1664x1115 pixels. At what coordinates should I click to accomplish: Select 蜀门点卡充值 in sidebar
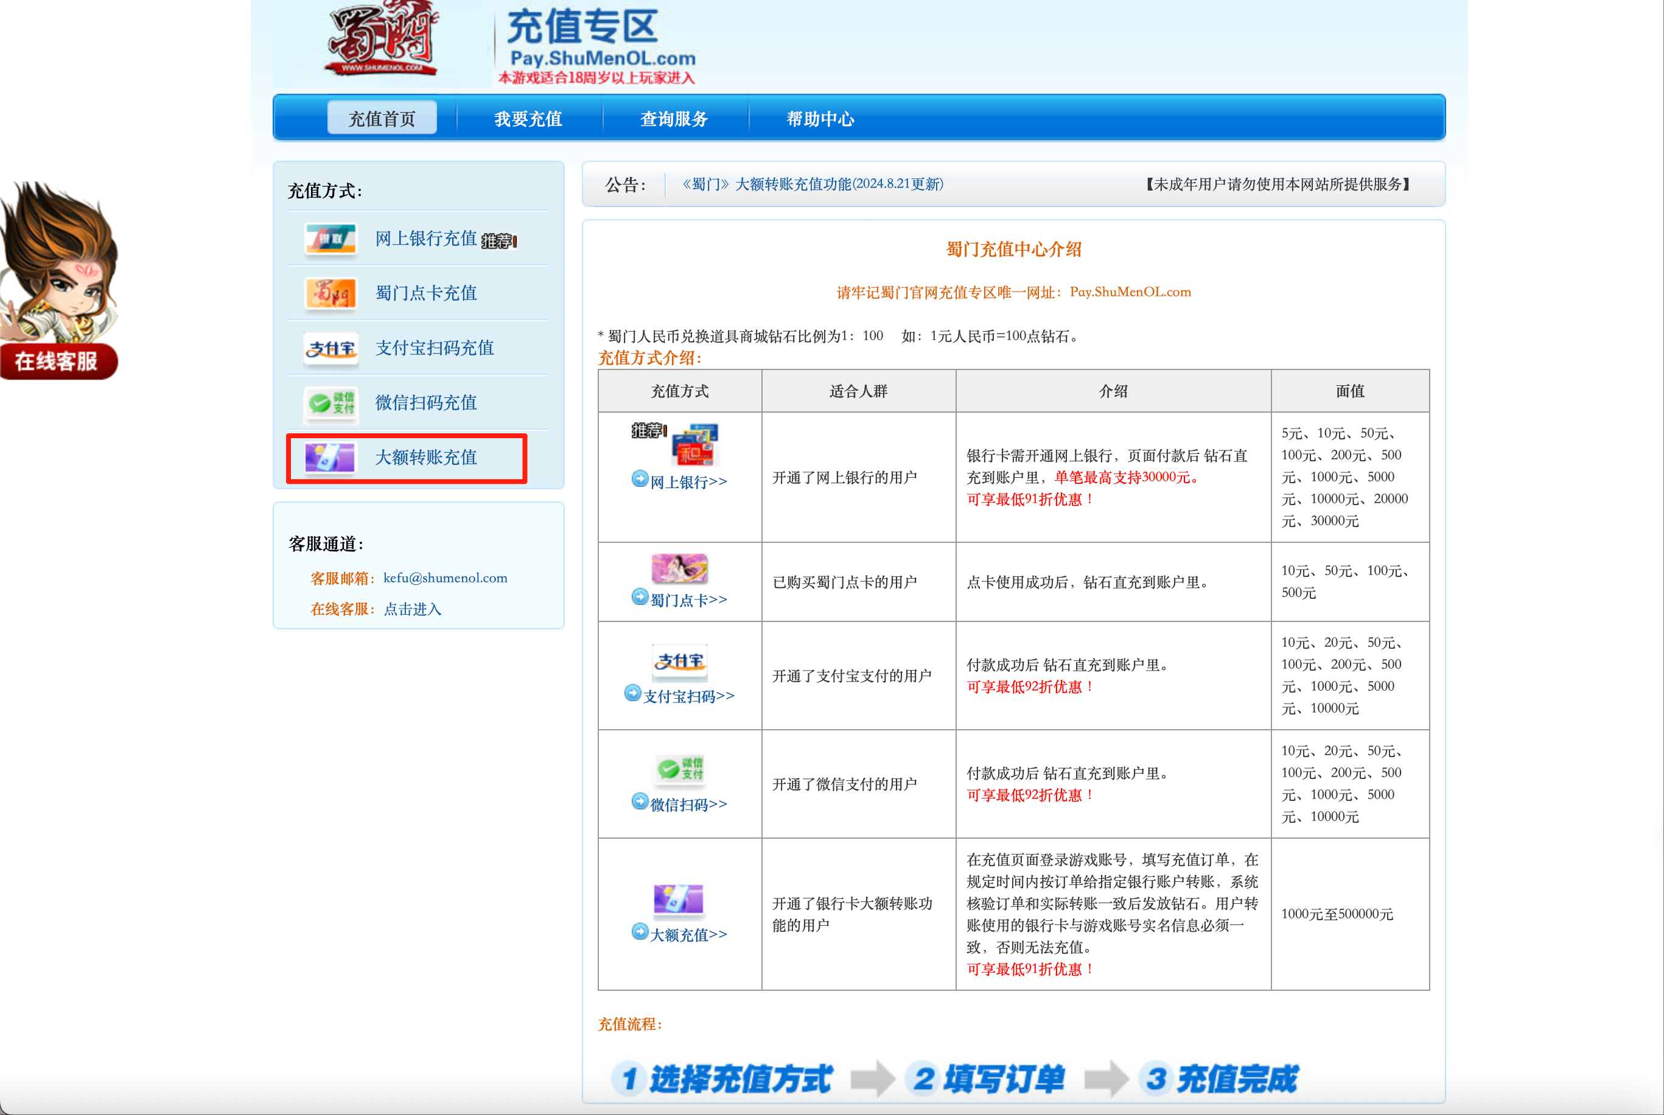(x=426, y=293)
